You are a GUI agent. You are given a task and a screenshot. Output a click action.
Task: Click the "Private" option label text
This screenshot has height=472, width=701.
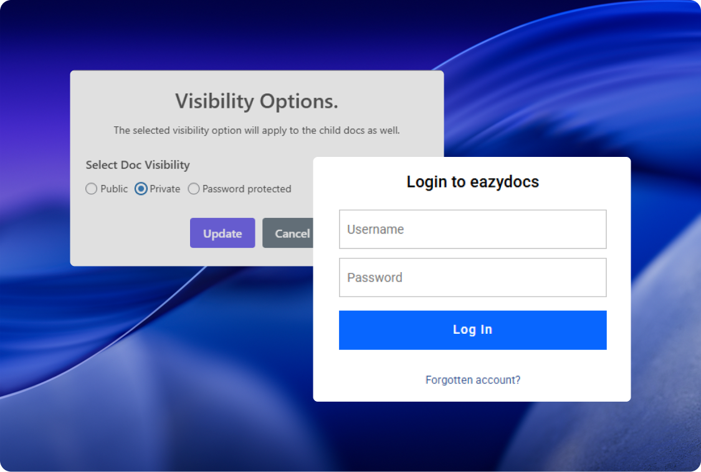(x=165, y=189)
